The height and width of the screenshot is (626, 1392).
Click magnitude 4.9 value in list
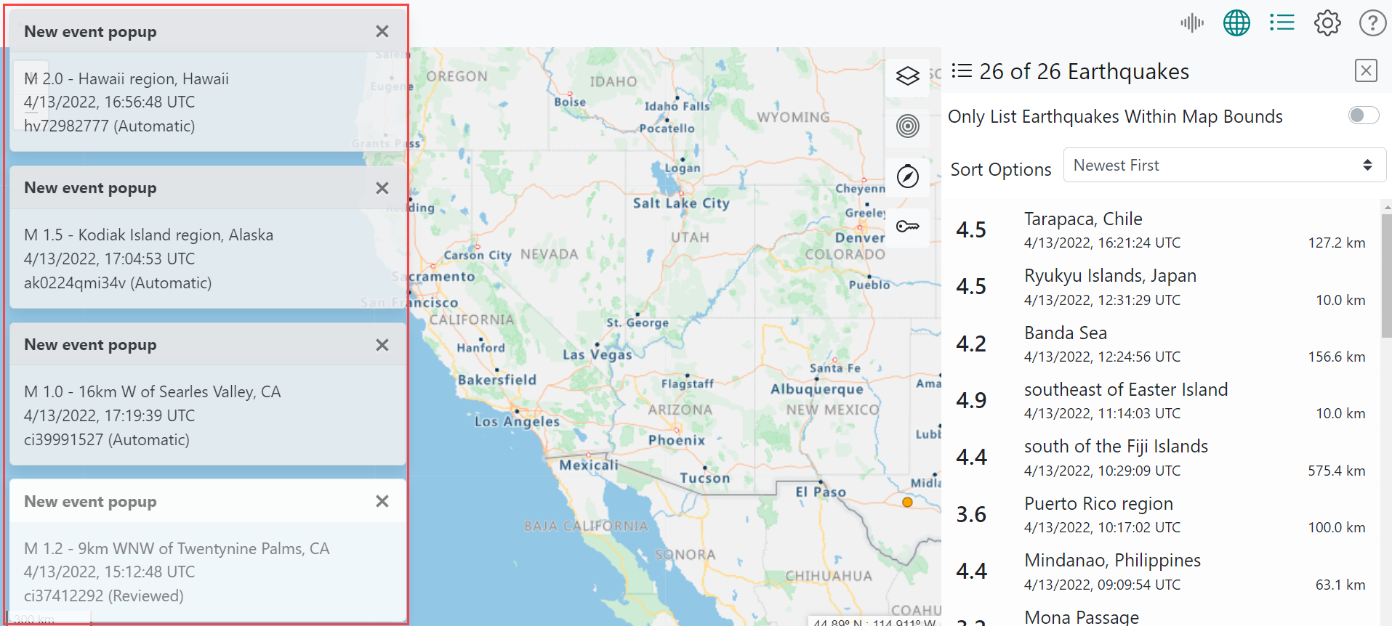(x=971, y=400)
